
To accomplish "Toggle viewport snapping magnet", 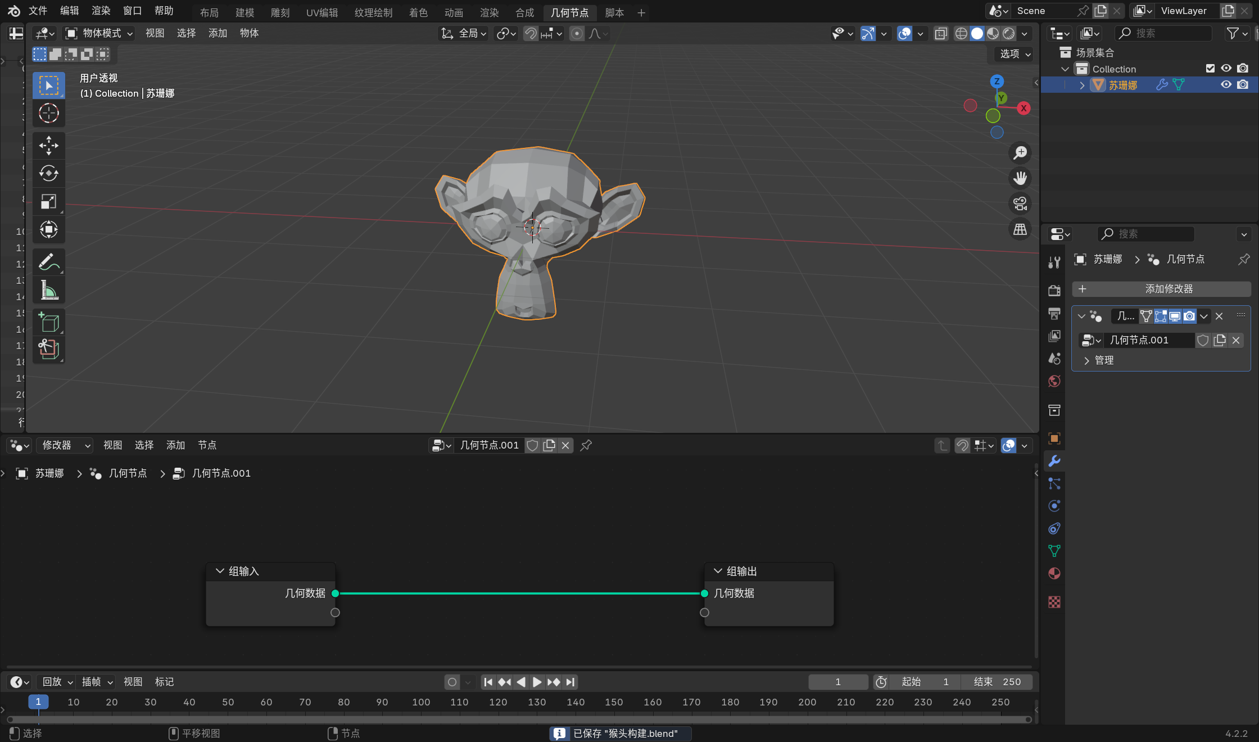I will pyautogui.click(x=531, y=34).
